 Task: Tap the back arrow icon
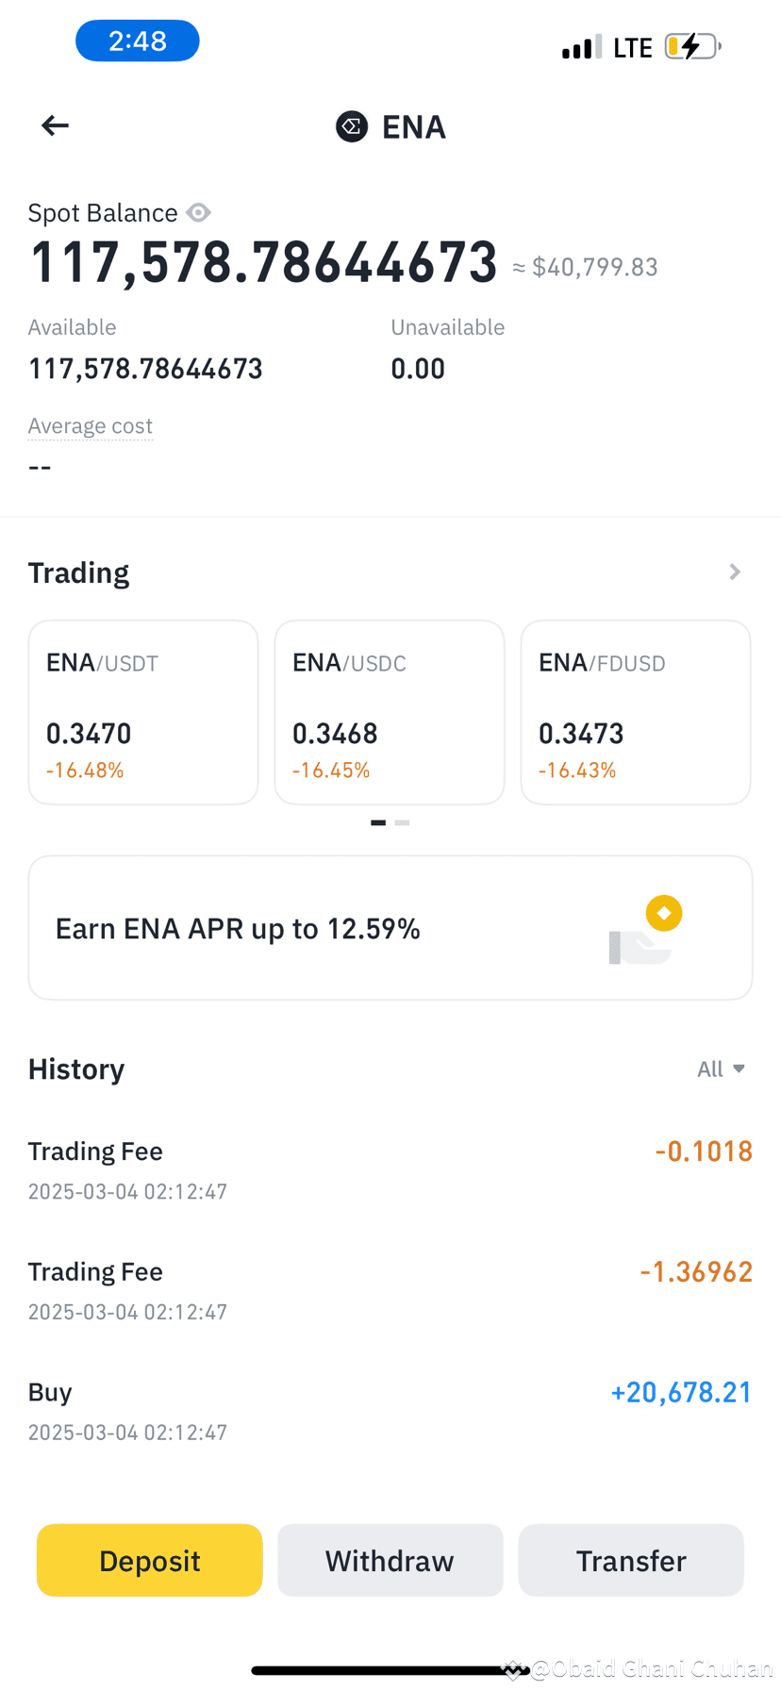click(x=56, y=125)
